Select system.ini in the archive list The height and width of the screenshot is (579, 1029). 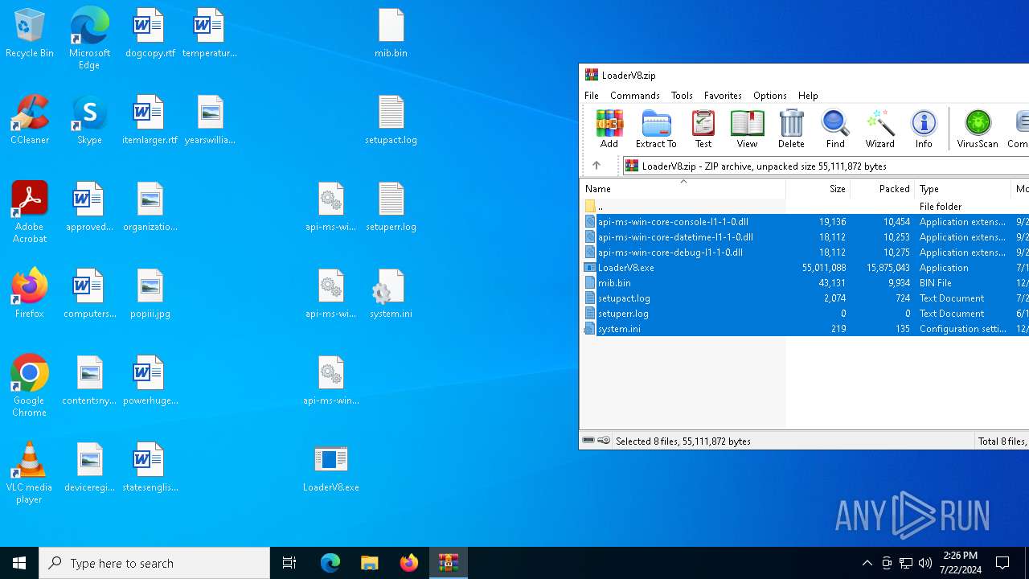pyautogui.click(x=804, y=329)
